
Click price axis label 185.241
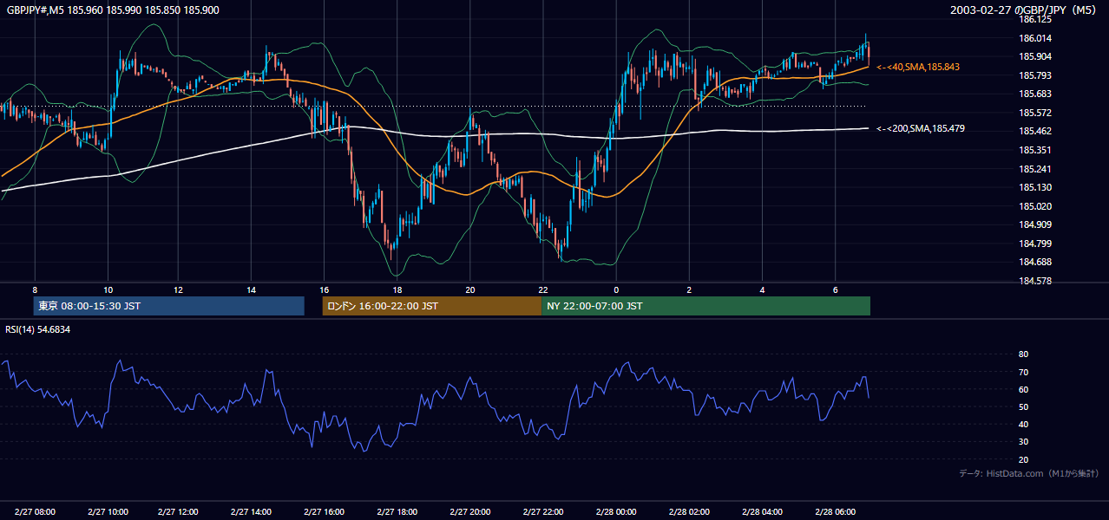[1036, 169]
